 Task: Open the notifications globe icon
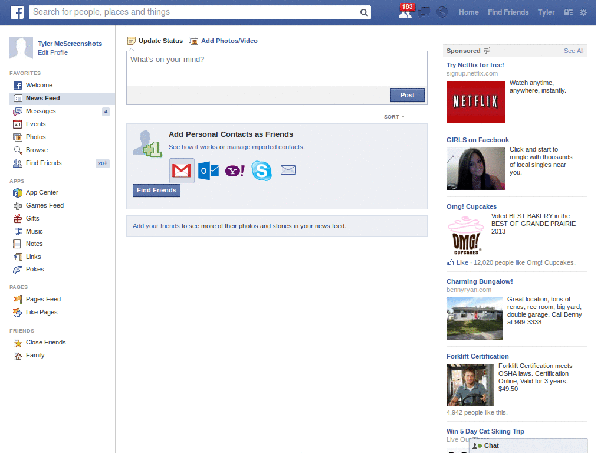pyautogui.click(x=442, y=12)
